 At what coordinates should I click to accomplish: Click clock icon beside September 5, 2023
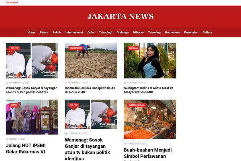[125, 83]
